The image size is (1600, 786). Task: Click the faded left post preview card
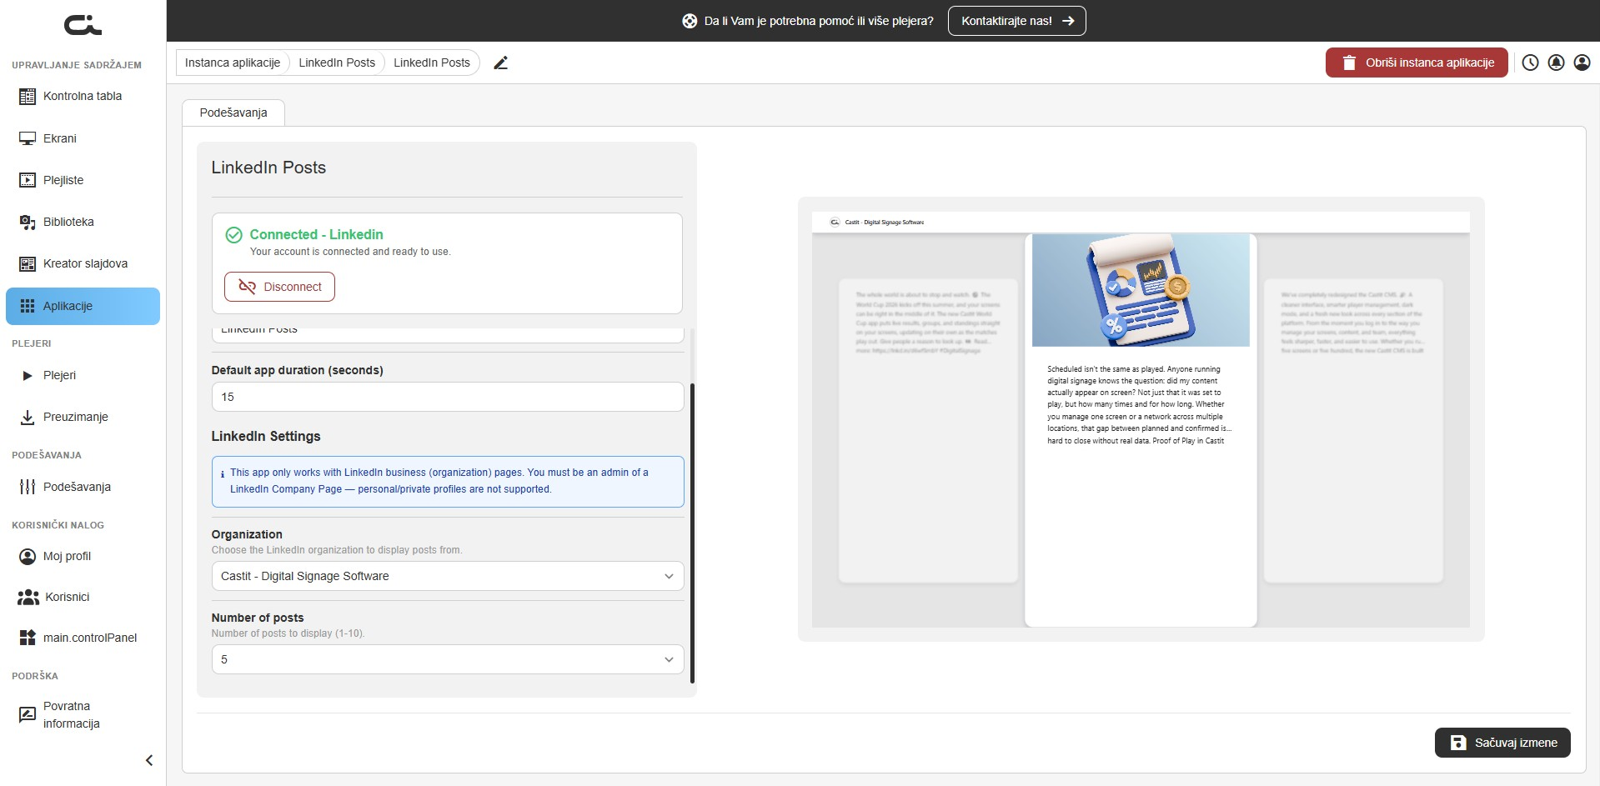pos(928,430)
